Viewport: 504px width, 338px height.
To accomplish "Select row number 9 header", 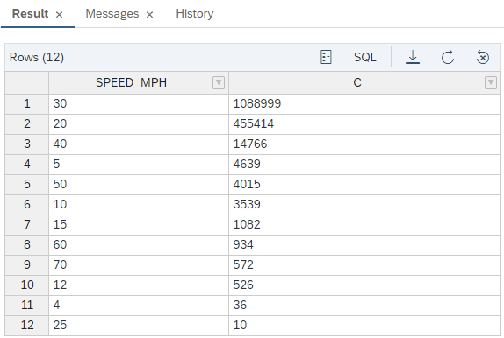I will pos(27,265).
